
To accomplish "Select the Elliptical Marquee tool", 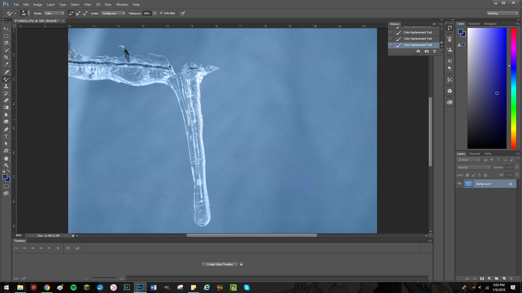I will pos(6,36).
